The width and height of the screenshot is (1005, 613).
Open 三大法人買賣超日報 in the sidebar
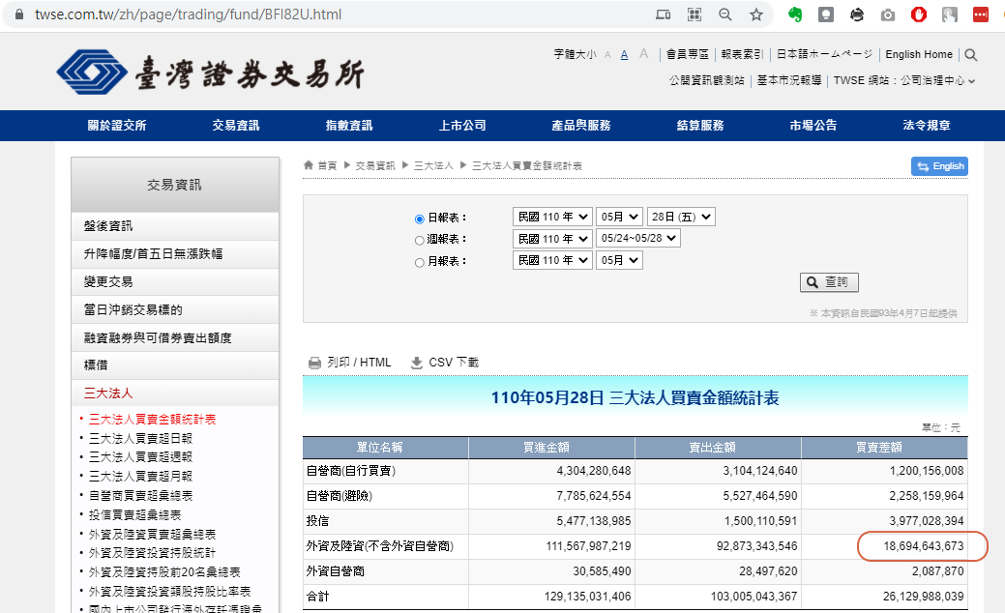tap(140, 438)
